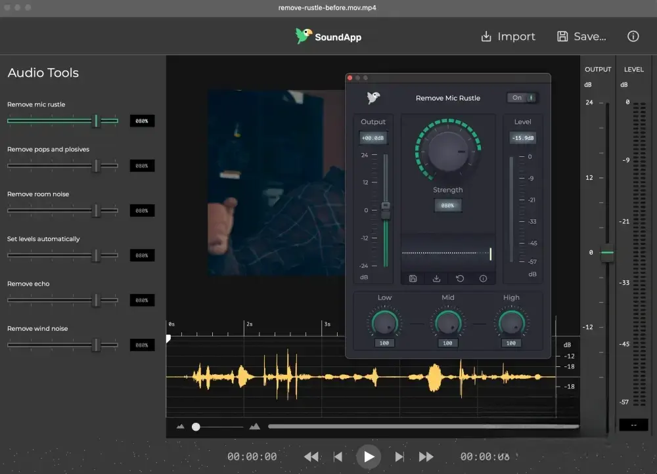
Task: Click the Remove echo slider handle
Action: (96, 300)
